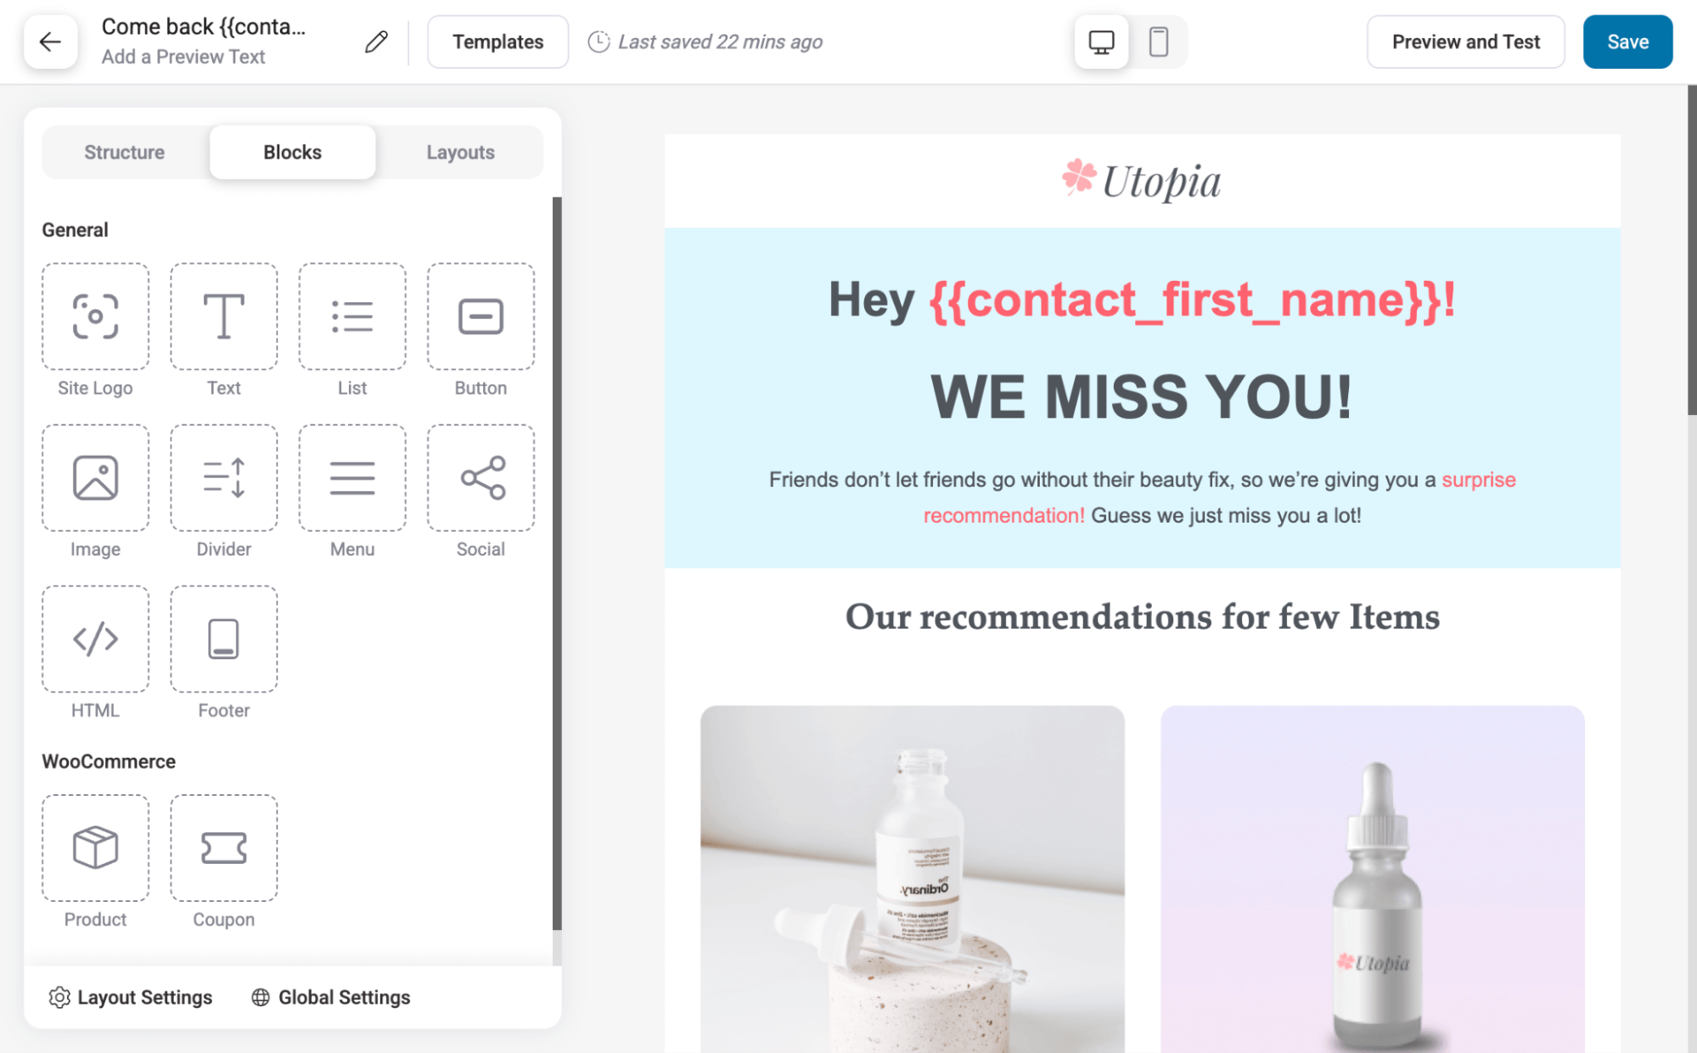Click the Save button
The height and width of the screenshot is (1053, 1697).
tap(1627, 42)
